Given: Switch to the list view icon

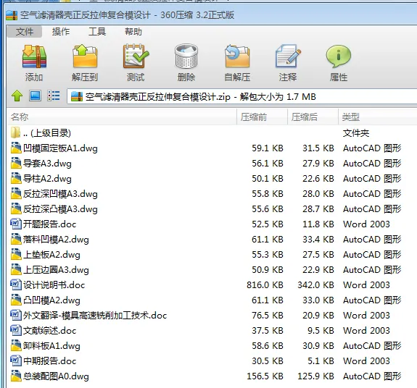Looking at the screenshot, I should [x=54, y=96].
